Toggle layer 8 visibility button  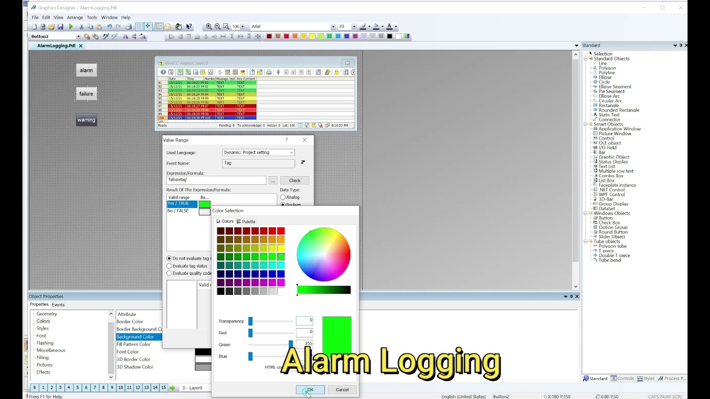[x=103, y=388]
